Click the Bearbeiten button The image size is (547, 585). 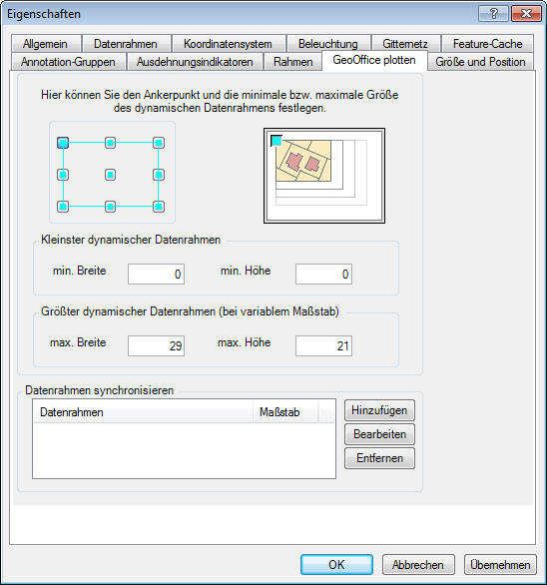tap(379, 434)
